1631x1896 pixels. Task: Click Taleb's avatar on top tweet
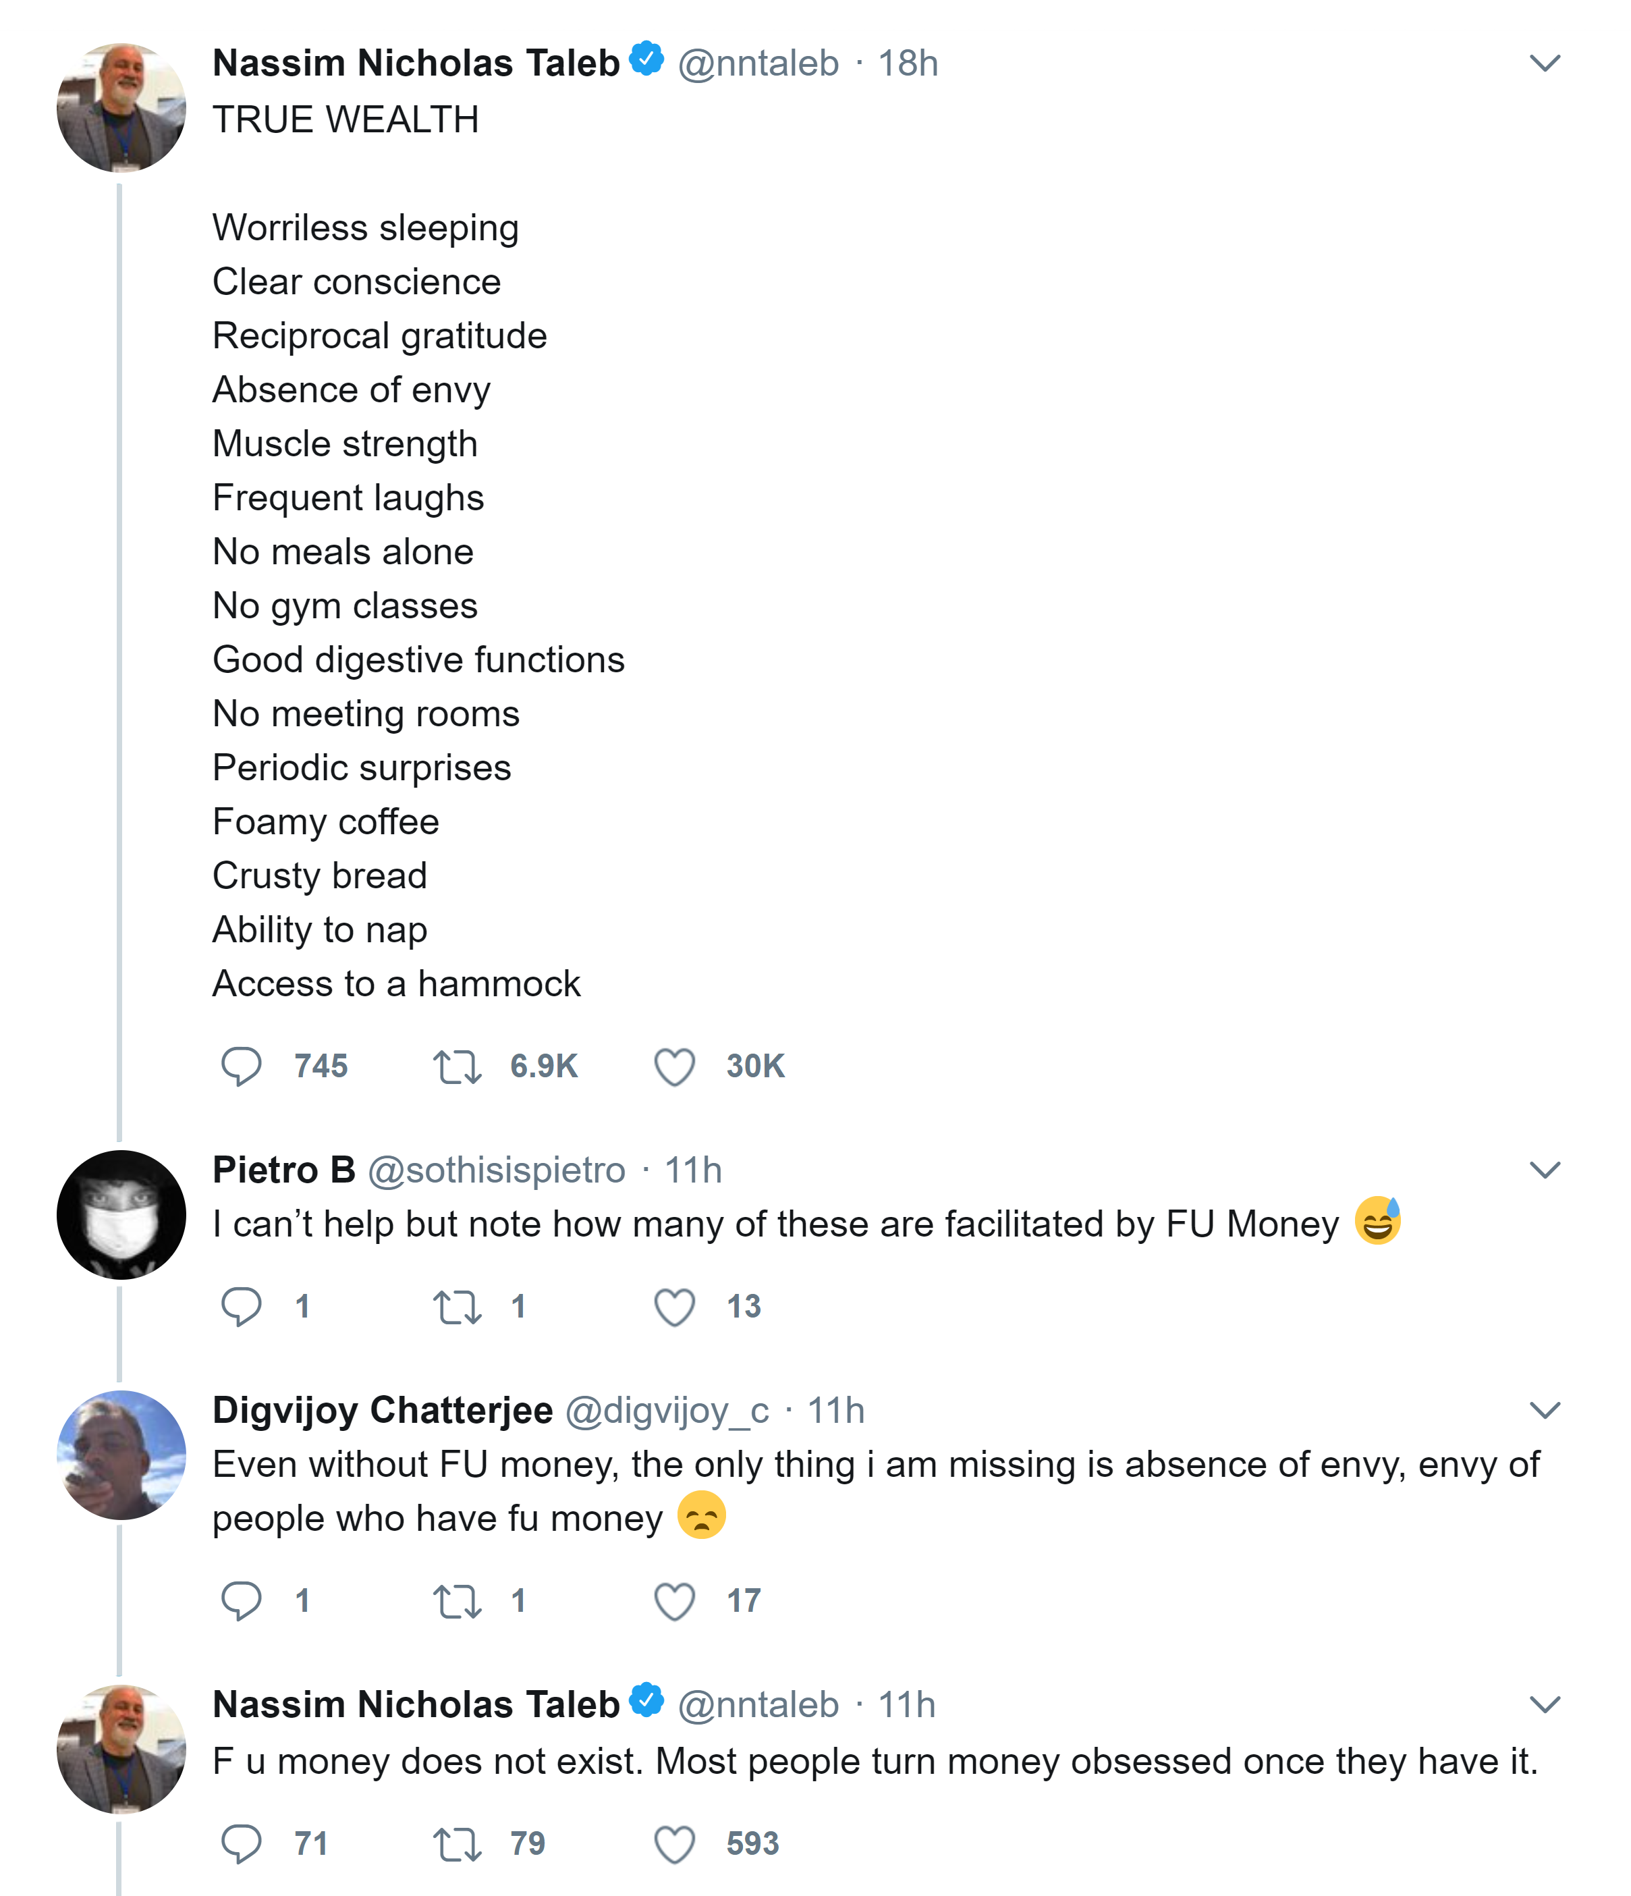[121, 107]
